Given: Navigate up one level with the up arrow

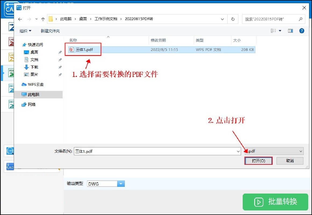Looking at the screenshot, I should 43,19.
